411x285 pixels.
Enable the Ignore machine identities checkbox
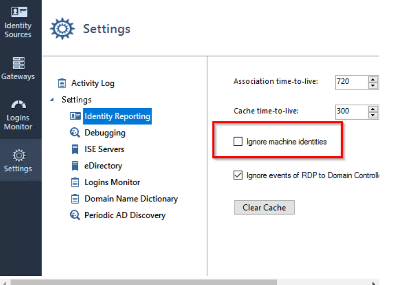point(237,141)
